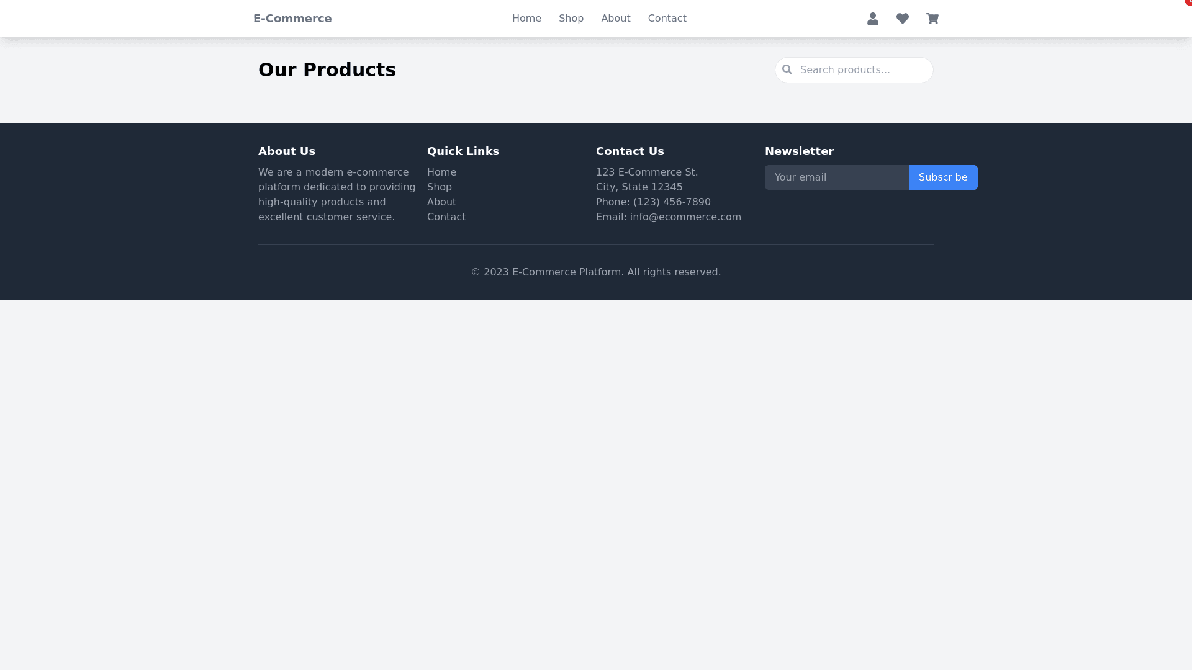Open the shopping cart icon
This screenshot has height=670, width=1192.
[x=932, y=19]
